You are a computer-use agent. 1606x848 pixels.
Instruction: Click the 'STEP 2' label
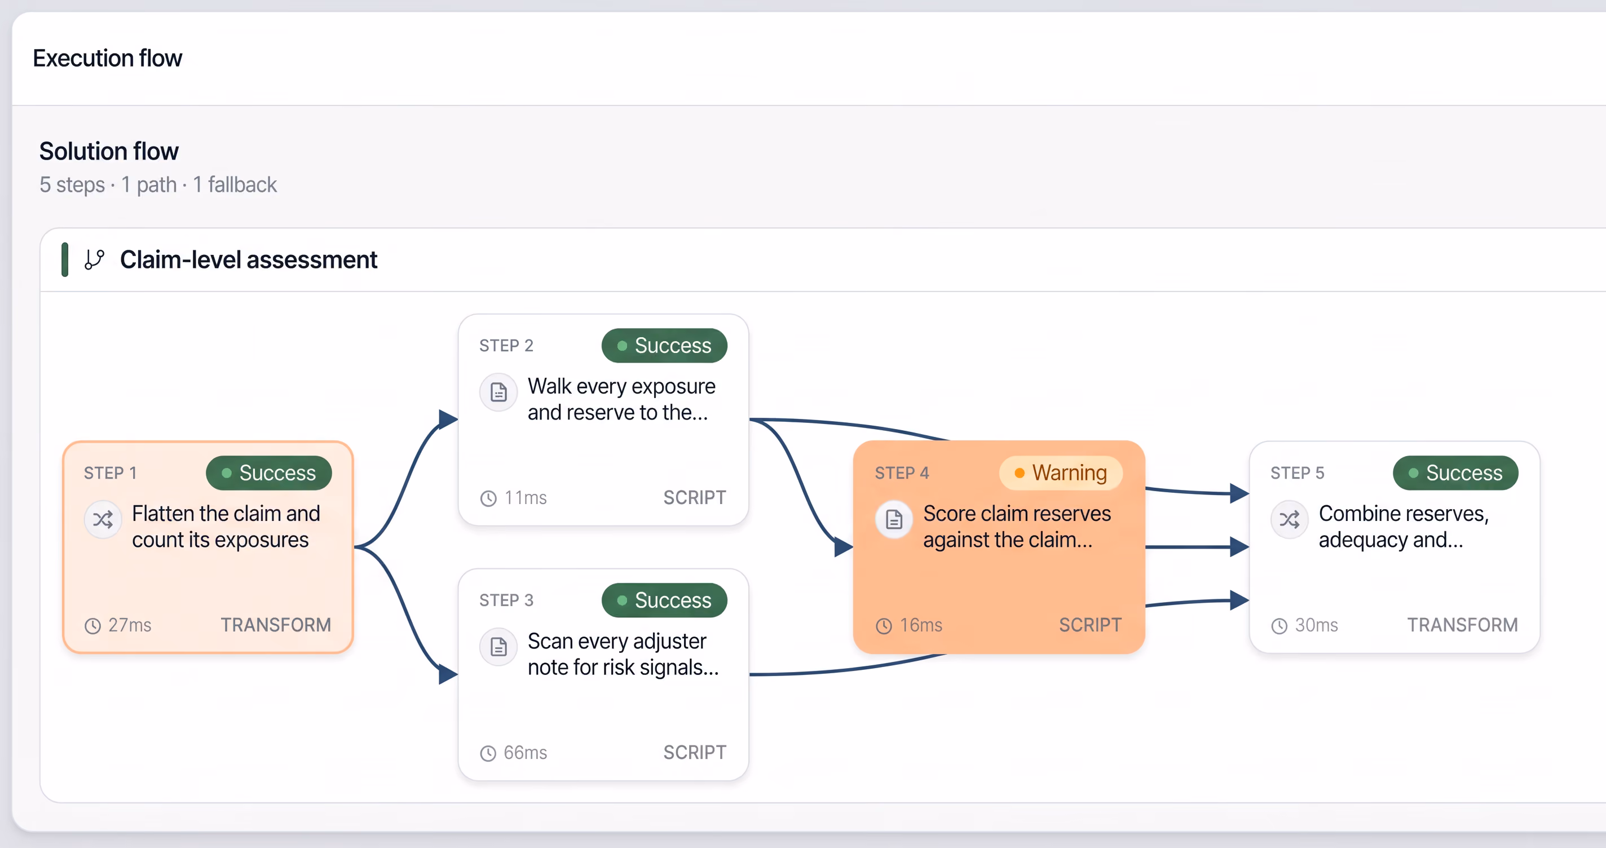pos(506,346)
